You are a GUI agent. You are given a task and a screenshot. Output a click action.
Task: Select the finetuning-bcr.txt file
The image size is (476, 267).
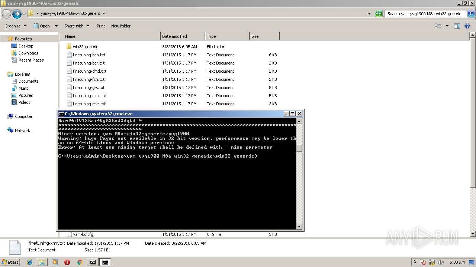coord(89,63)
